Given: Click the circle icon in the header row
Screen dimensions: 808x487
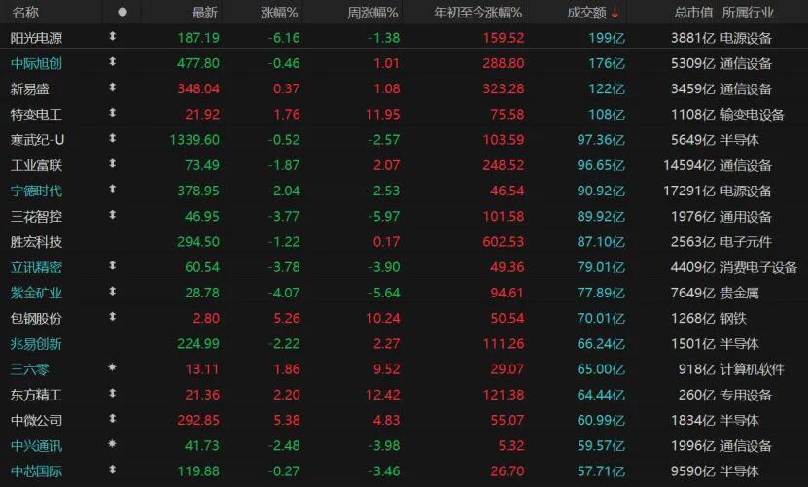Looking at the screenshot, I should [122, 12].
